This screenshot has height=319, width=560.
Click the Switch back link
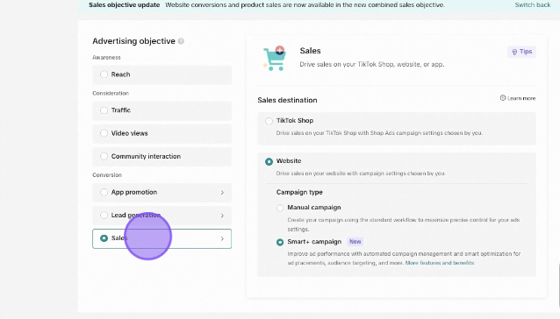click(x=533, y=5)
